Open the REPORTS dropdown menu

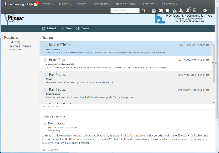150,4
